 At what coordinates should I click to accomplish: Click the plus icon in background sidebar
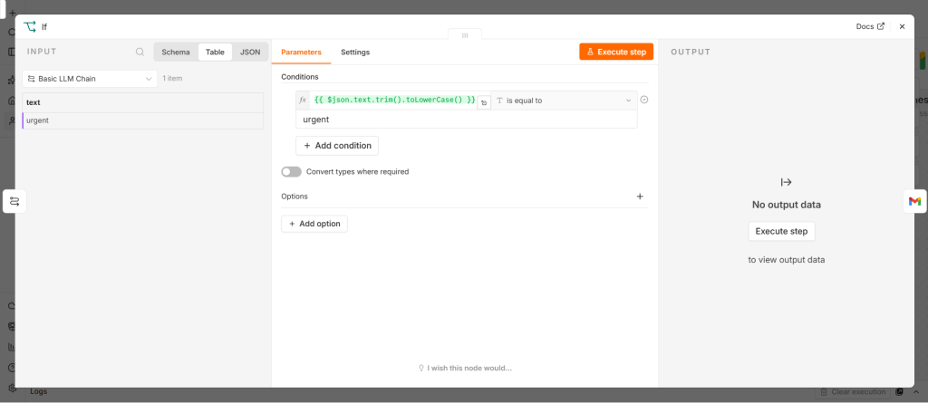click(x=12, y=13)
